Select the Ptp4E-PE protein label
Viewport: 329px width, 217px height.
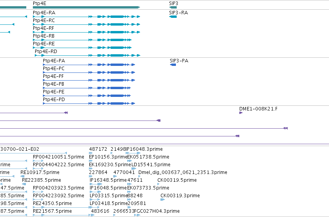[54, 92]
